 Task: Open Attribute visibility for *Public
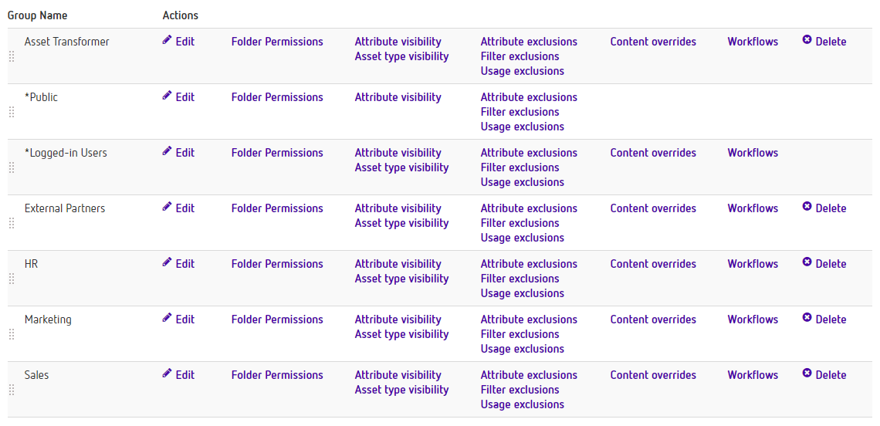[x=398, y=97]
